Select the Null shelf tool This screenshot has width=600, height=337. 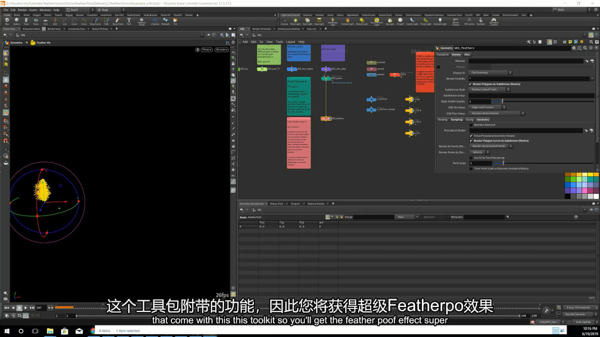click(x=55, y=21)
